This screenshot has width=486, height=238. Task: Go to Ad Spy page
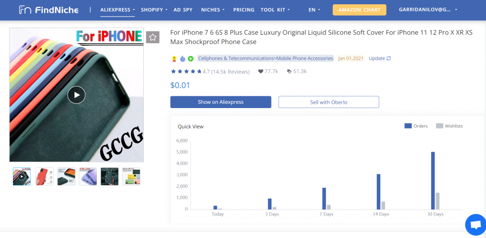[x=183, y=10]
